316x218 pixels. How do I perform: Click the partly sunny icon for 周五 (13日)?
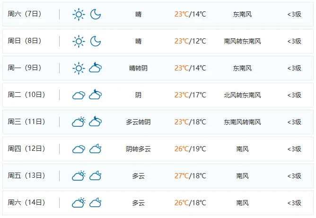pos(79,176)
